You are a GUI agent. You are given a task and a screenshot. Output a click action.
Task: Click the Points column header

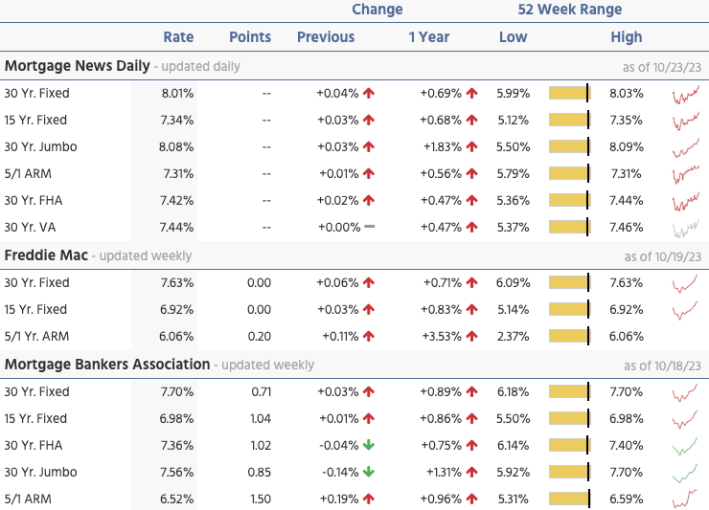pos(250,37)
